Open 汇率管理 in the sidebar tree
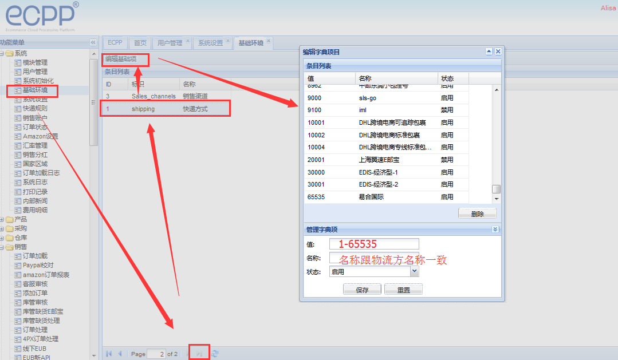This screenshot has width=618, height=360. click(x=35, y=145)
